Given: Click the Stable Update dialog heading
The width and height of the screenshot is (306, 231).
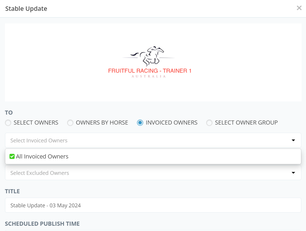Looking at the screenshot, I should click(26, 8).
